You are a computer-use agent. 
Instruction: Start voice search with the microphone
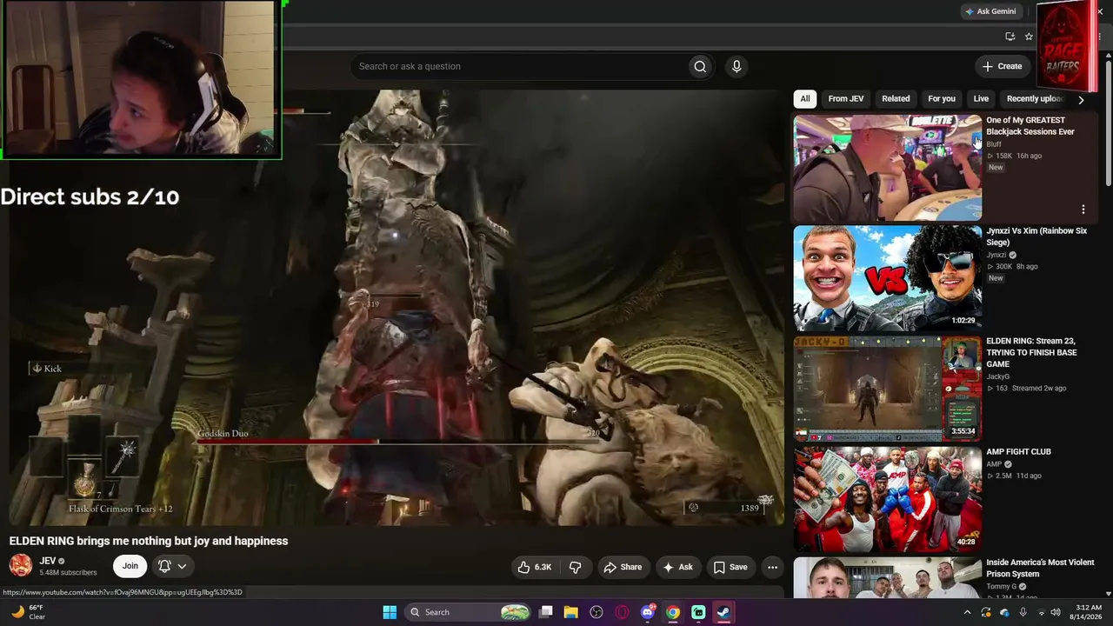coord(736,66)
